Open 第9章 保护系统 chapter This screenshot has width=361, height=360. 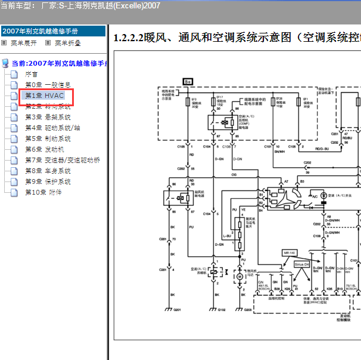(48, 181)
